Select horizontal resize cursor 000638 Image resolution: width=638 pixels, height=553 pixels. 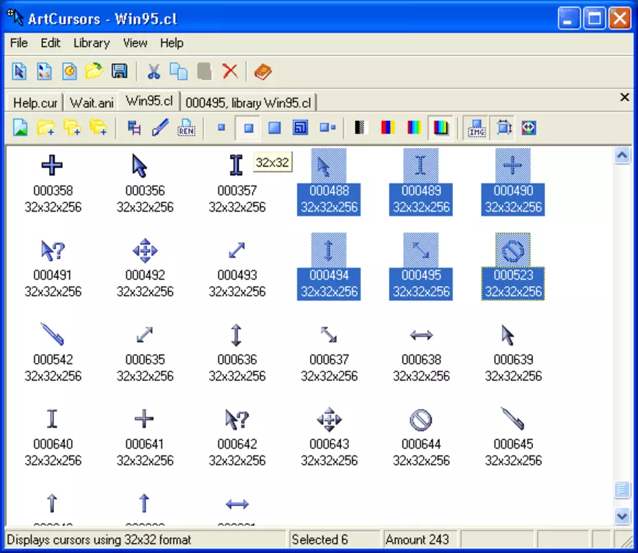coord(421,335)
